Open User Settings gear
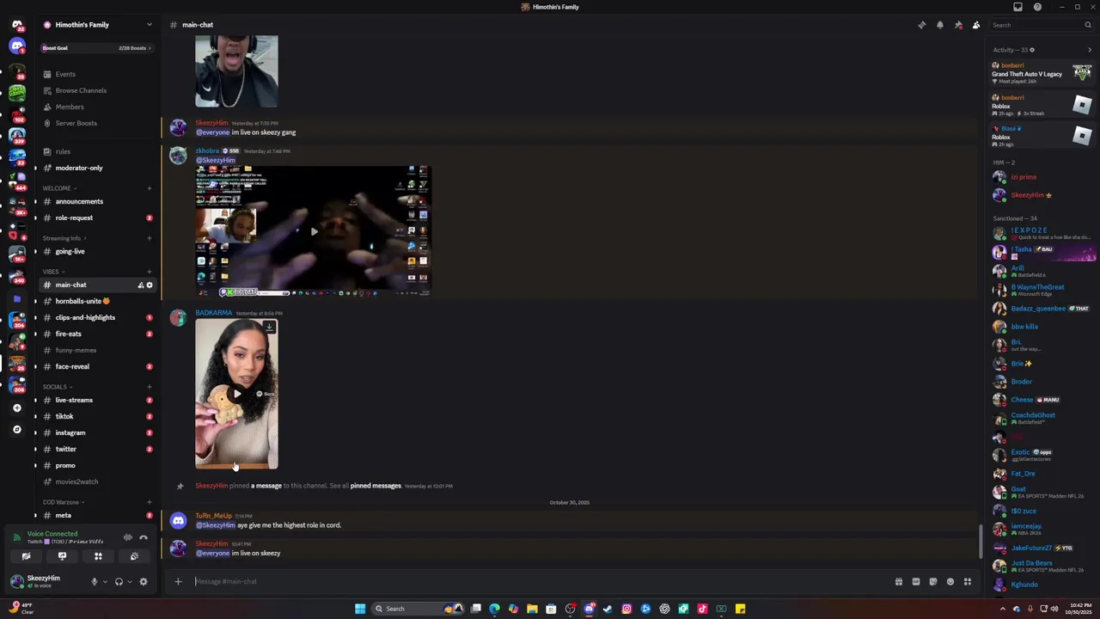 pyautogui.click(x=144, y=582)
